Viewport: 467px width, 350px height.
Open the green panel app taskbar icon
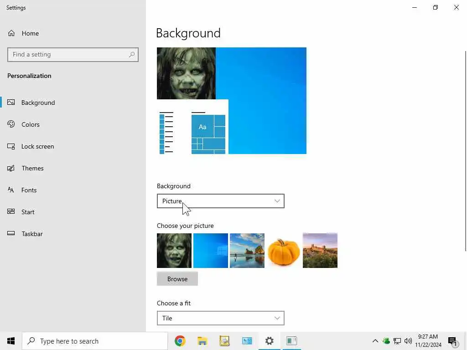point(291,341)
